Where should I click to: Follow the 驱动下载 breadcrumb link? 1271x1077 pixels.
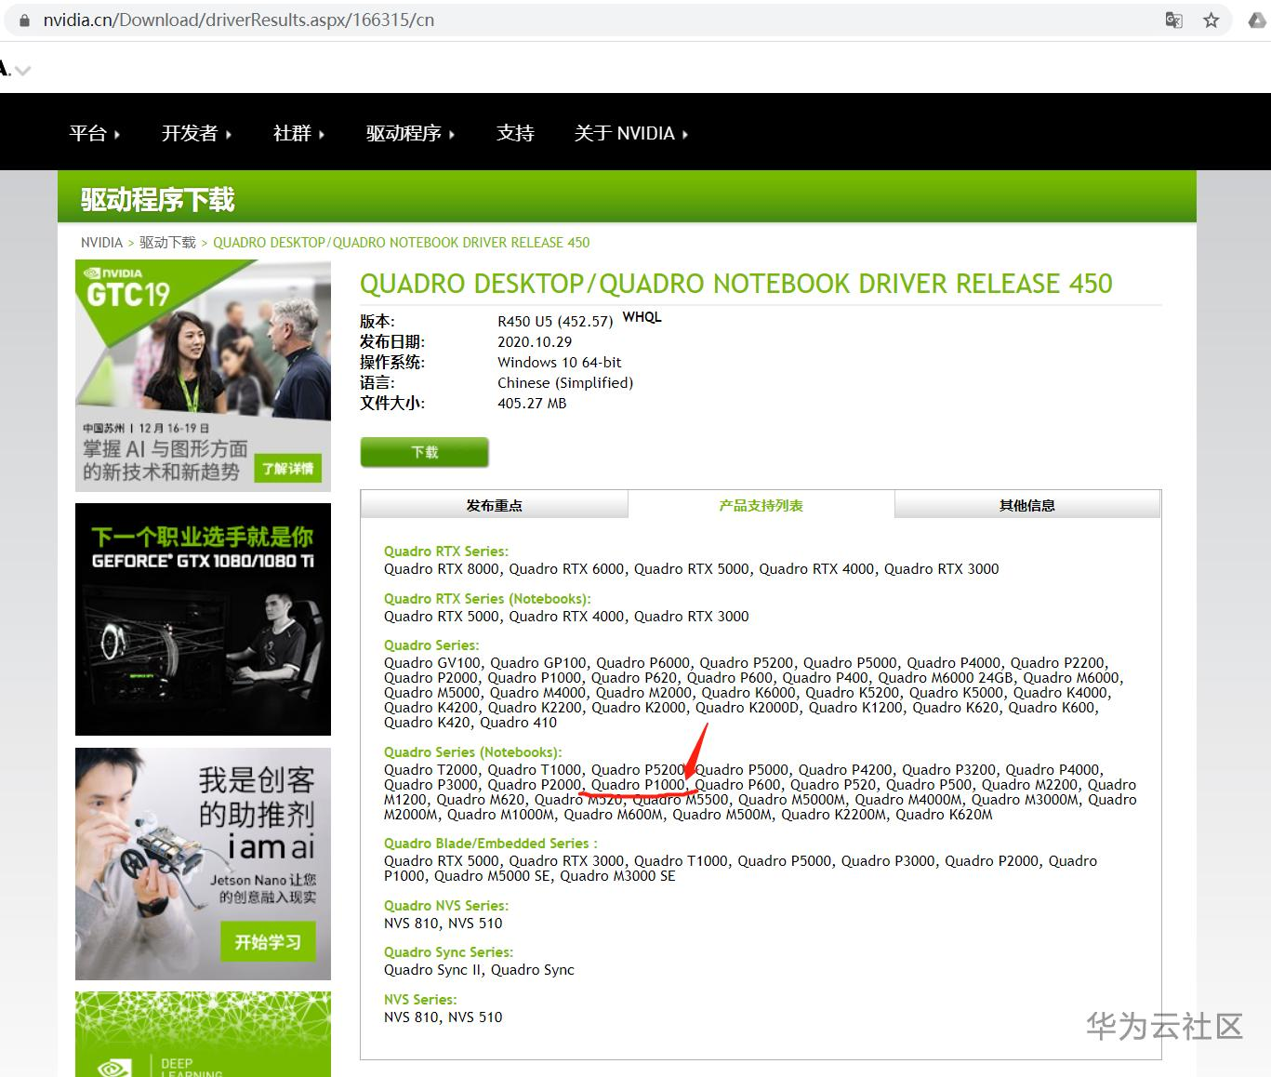pyautogui.click(x=167, y=243)
